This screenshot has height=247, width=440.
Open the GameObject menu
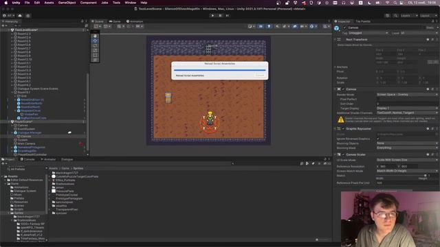coord(67,3)
